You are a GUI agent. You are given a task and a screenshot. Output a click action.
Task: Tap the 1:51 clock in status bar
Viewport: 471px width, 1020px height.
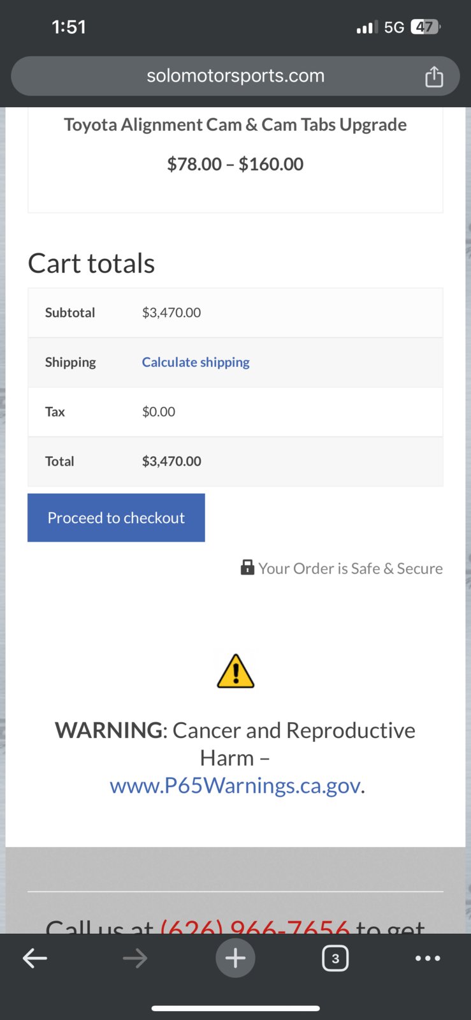(x=69, y=27)
